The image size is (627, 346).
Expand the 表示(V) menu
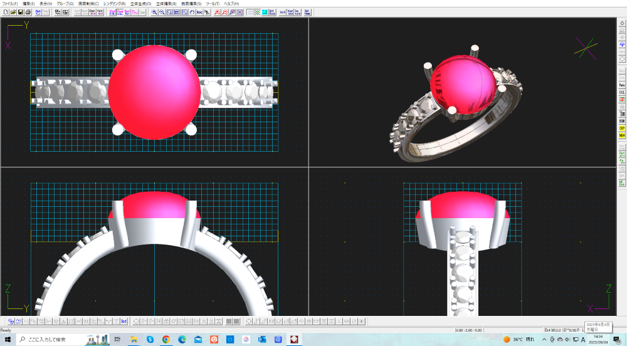pos(46,4)
